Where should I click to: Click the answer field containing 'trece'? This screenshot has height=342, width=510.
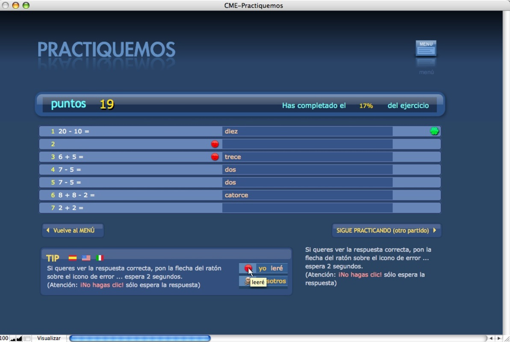(x=307, y=156)
